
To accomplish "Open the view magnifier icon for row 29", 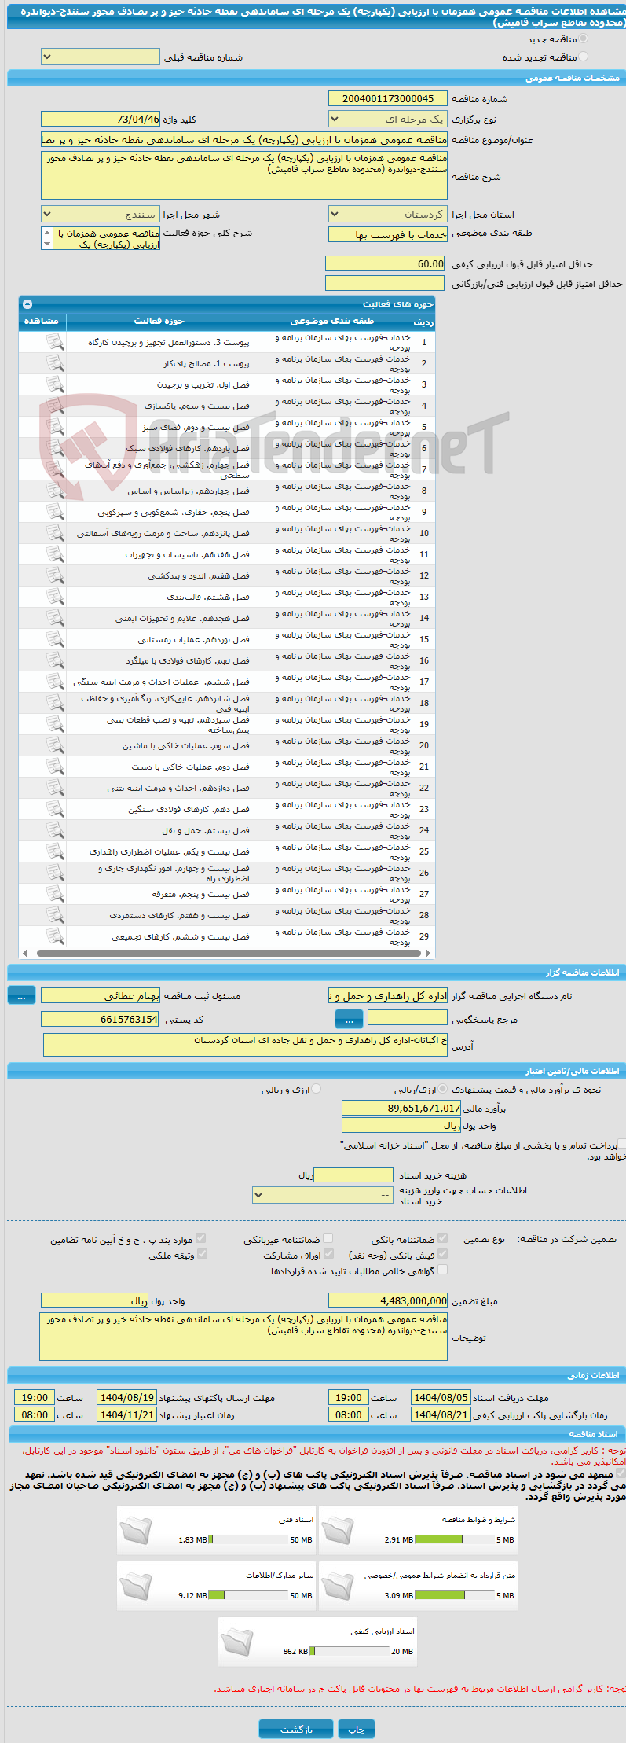I will (x=54, y=936).
